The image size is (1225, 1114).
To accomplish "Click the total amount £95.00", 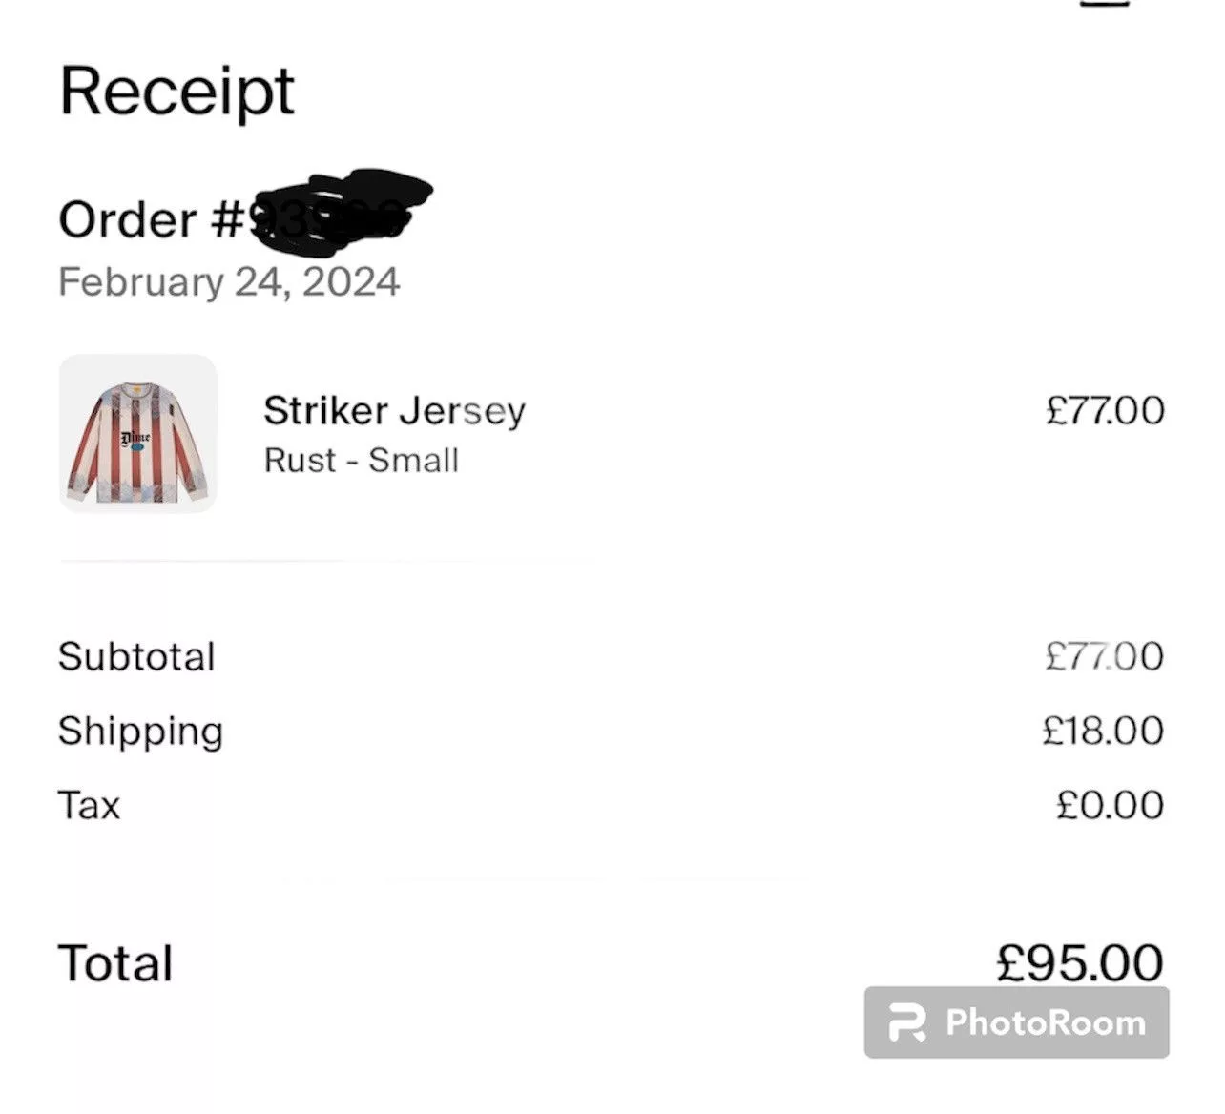I will tap(1080, 962).
